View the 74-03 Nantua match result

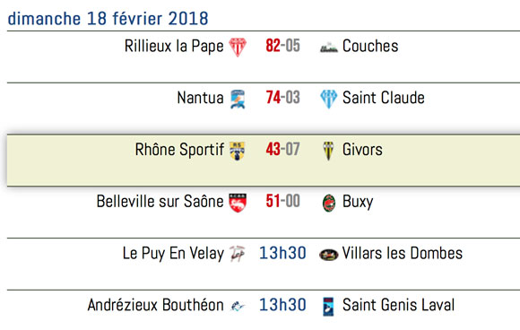click(283, 98)
